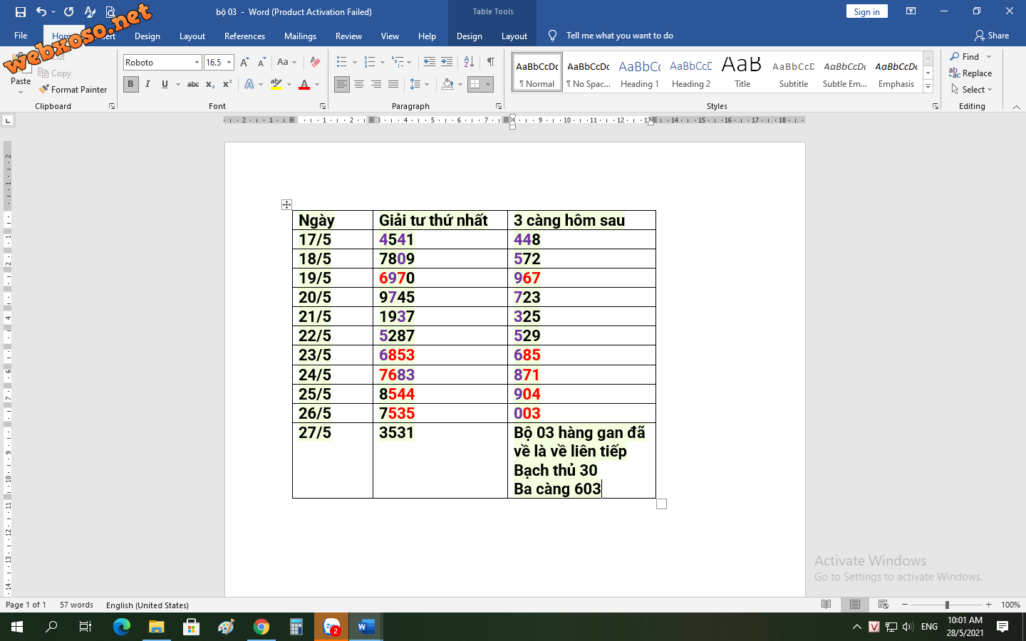Toggle Italic formatting button
Viewport: 1026px width, 641px height.
point(147,84)
